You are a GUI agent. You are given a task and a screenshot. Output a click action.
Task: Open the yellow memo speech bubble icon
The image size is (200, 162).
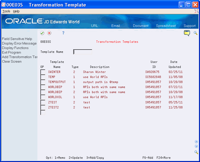pos(187,33)
